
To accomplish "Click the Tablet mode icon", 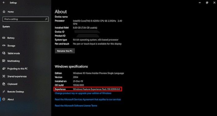I will point(4,53).
